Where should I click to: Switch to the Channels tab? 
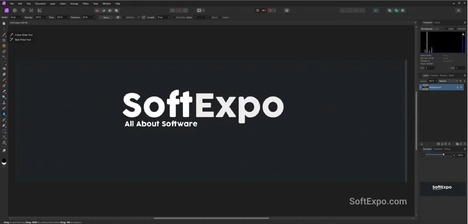[x=434, y=75]
